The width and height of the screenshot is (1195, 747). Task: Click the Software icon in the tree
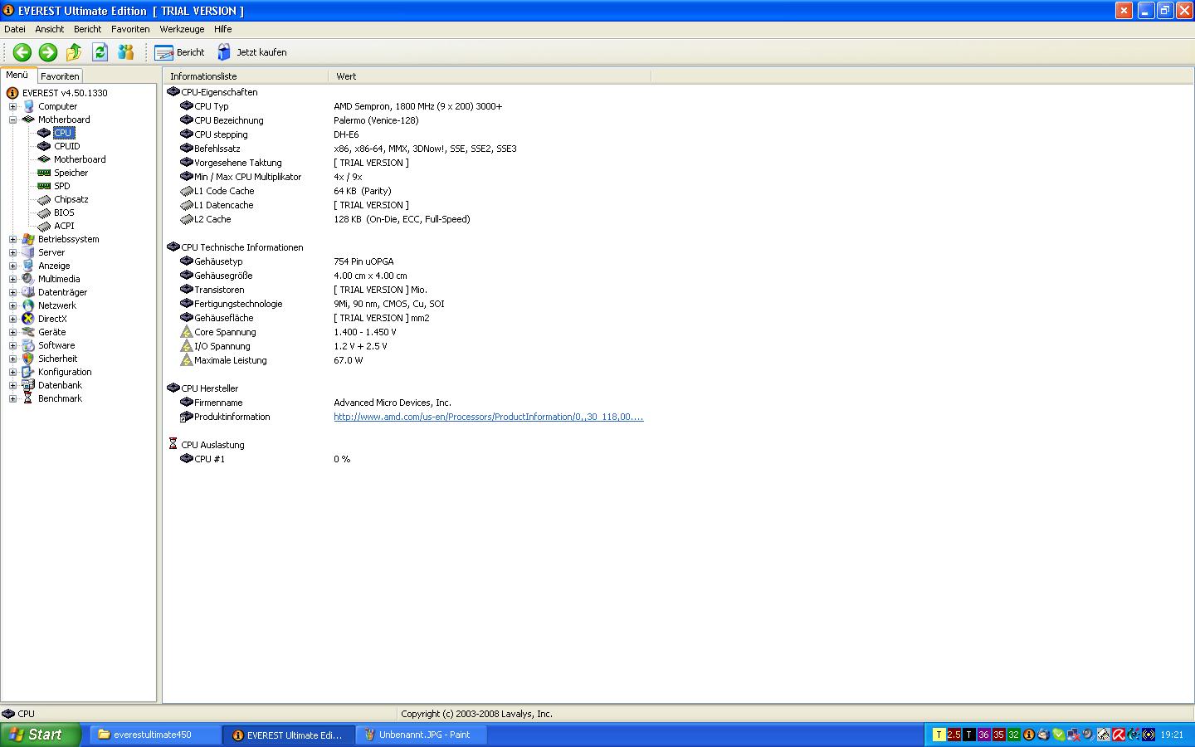click(28, 345)
